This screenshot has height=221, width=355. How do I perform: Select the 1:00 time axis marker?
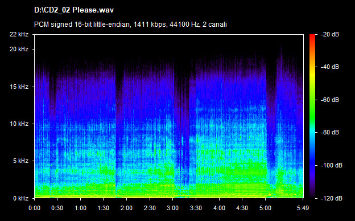tap(81, 208)
